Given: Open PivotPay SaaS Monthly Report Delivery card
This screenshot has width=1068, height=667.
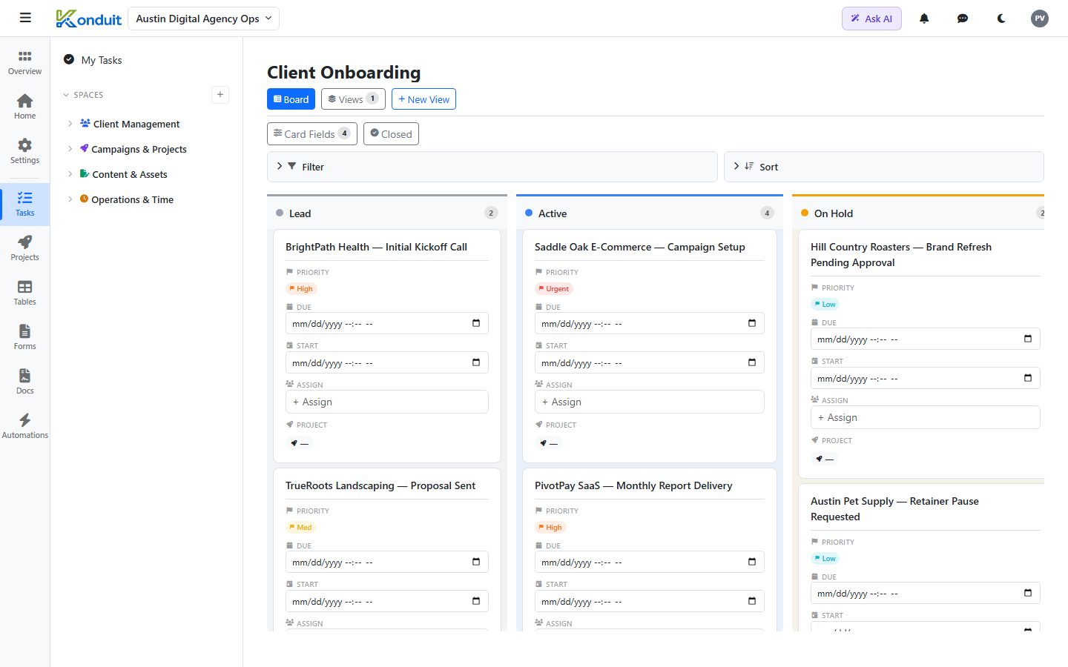Looking at the screenshot, I should [633, 485].
